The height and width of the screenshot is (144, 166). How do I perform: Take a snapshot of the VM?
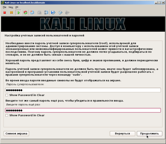pyautogui.click(x=32, y=13)
